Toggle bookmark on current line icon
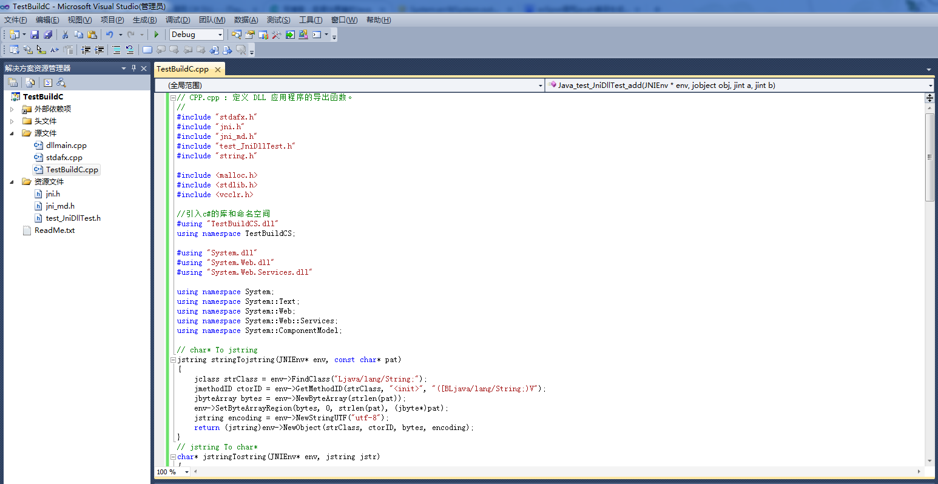This screenshot has height=484, width=938. [147, 50]
